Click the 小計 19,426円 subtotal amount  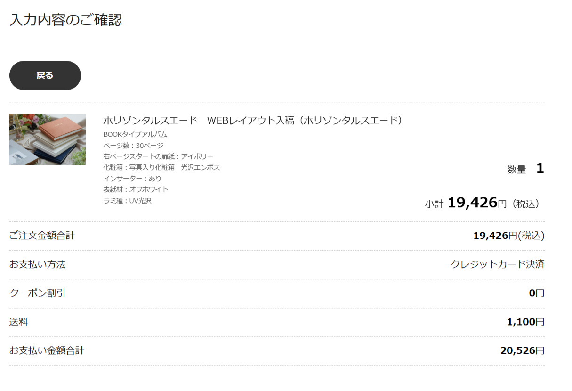coord(473,203)
